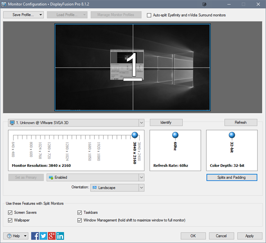The height and width of the screenshot is (243, 266).
Task: Click the Apply button
Action: click(x=250, y=236)
